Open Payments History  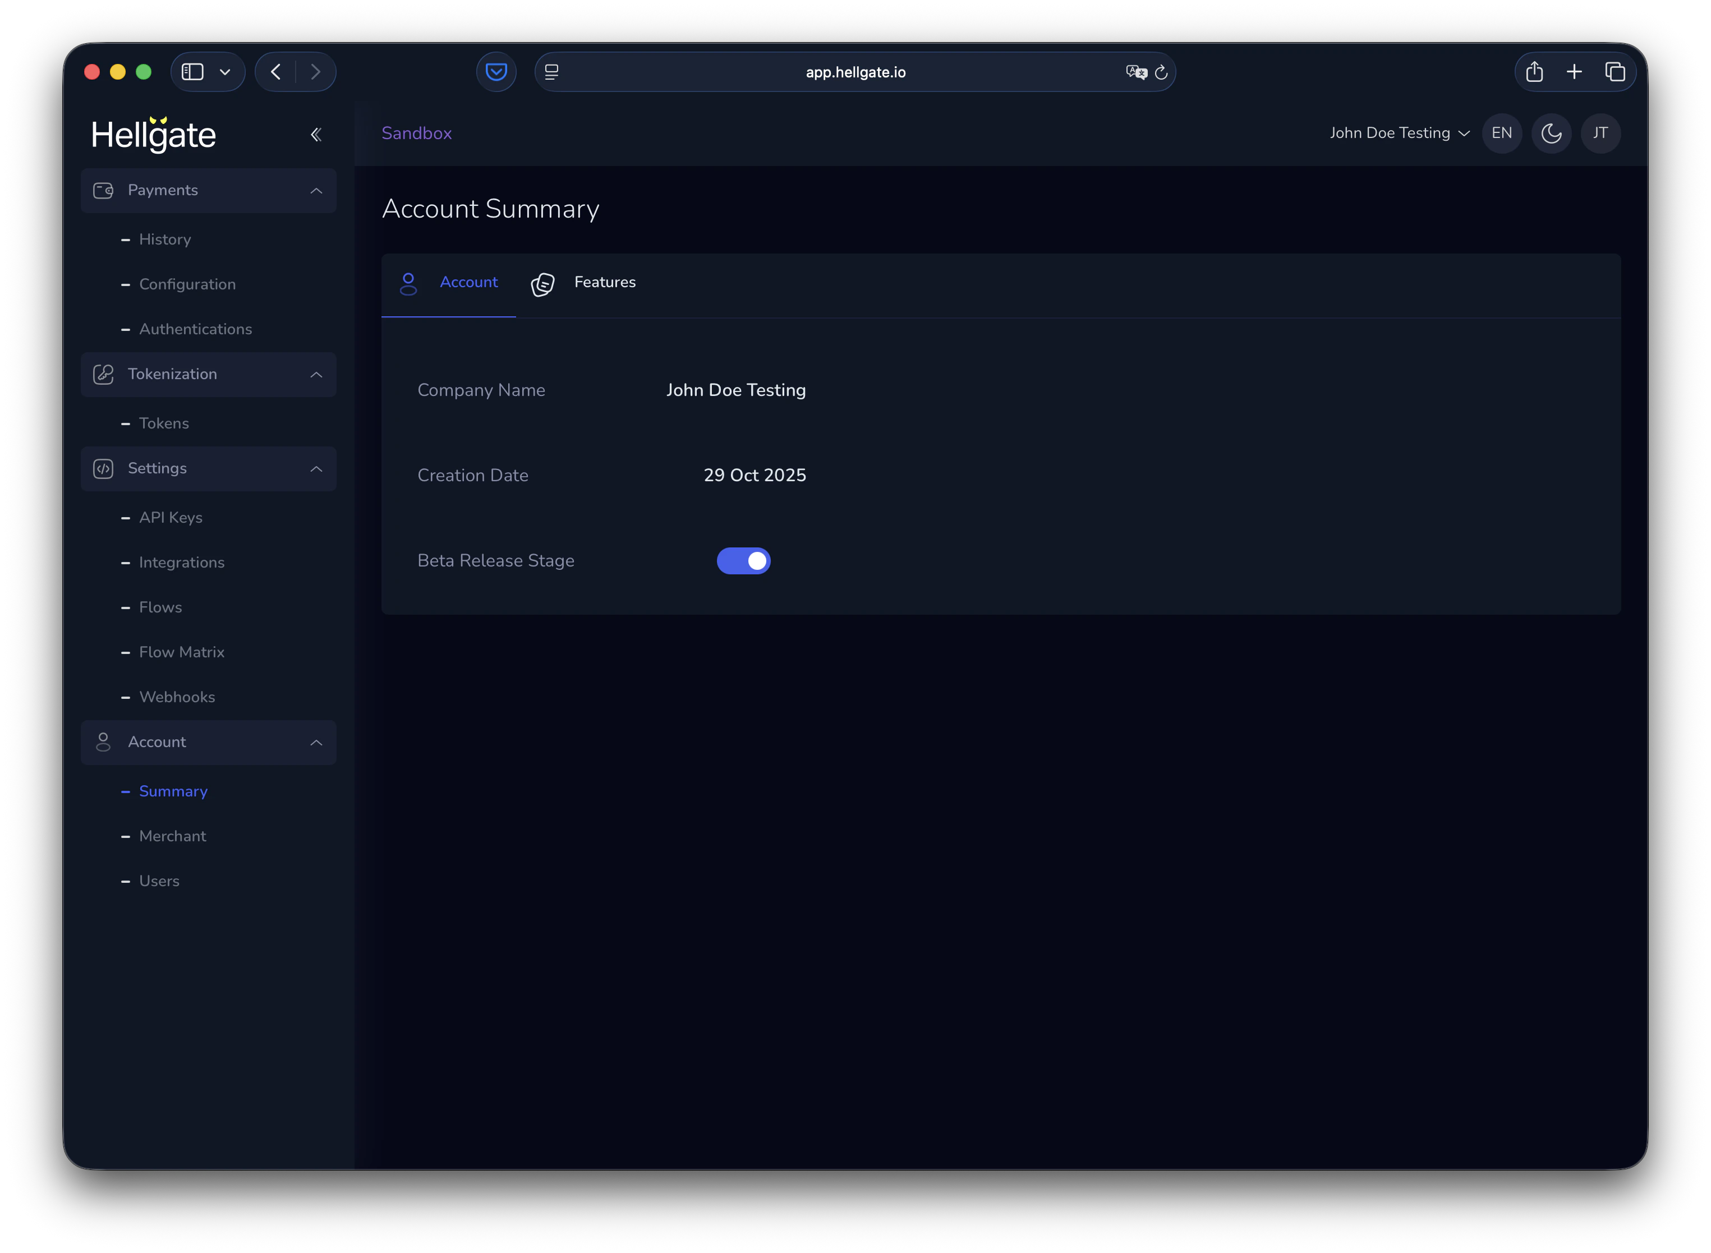click(x=164, y=239)
